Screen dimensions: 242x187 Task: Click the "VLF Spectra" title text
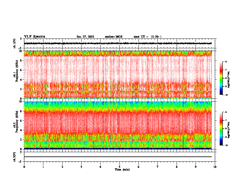pyautogui.click(x=35, y=37)
